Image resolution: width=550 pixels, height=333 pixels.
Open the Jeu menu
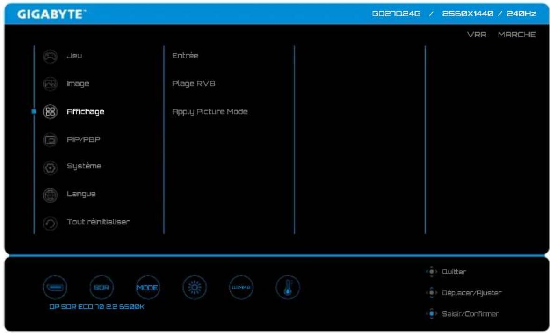(x=74, y=56)
